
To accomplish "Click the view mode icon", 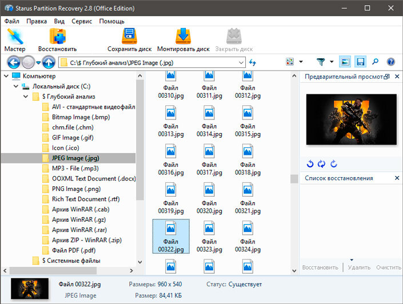I will pyautogui.click(x=290, y=62).
